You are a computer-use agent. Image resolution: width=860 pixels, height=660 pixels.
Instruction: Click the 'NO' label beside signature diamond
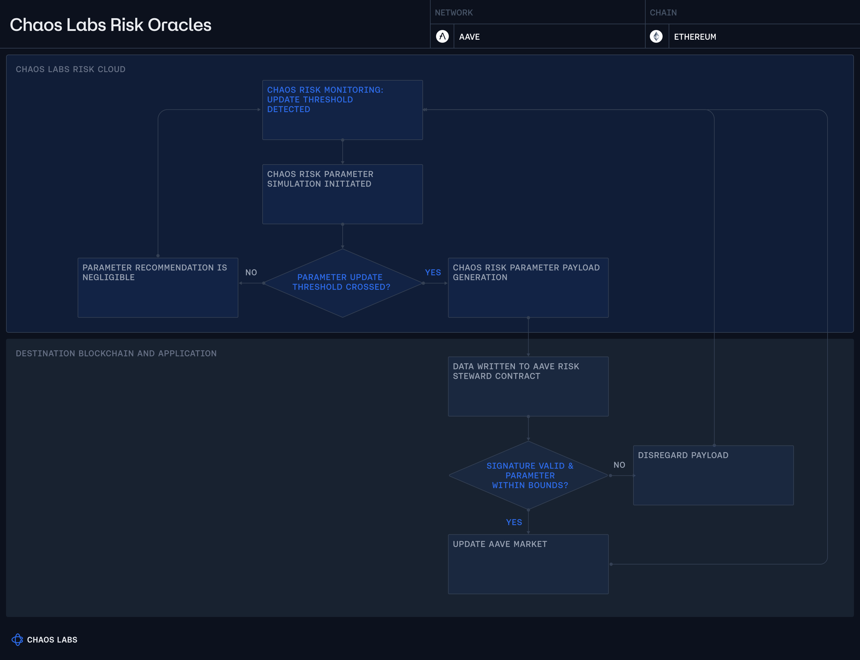pos(620,465)
